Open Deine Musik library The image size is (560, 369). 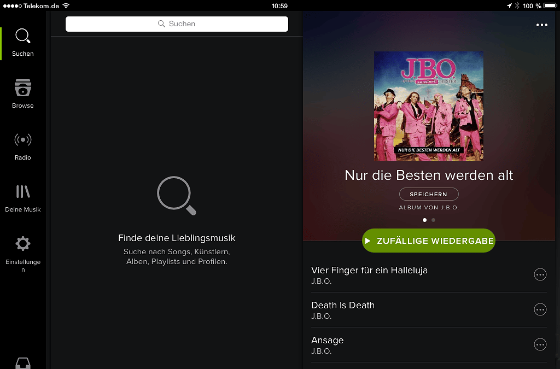click(23, 198)
